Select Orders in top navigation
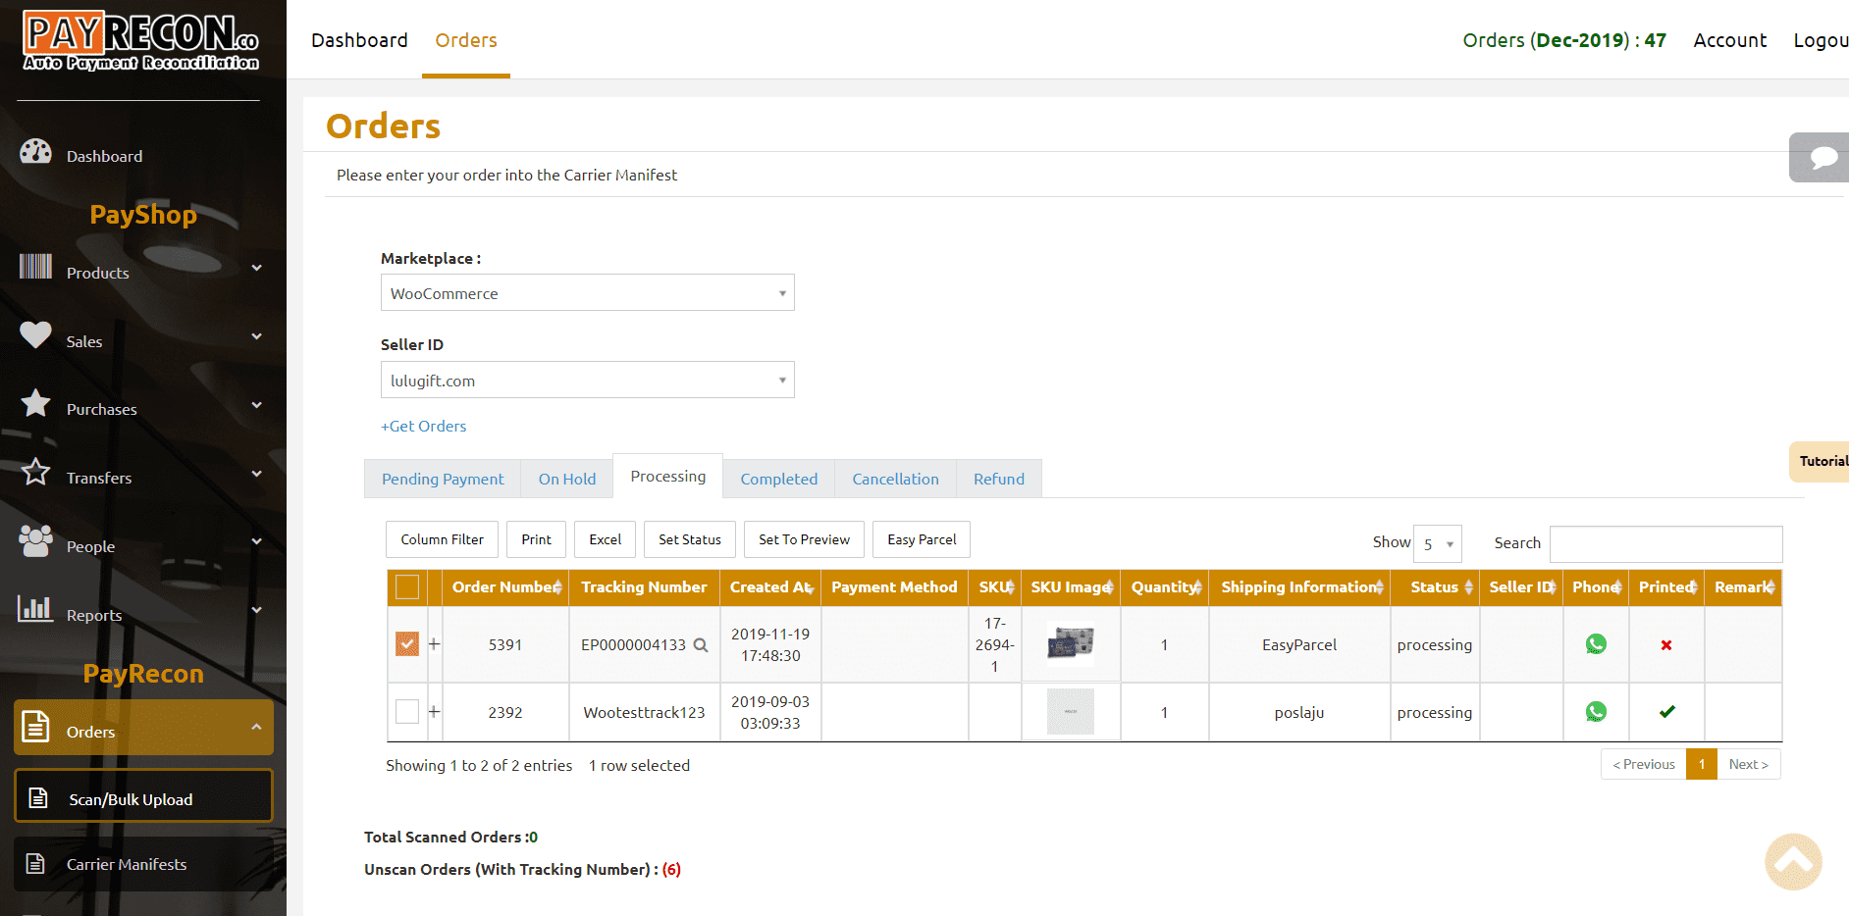1849x916 pixels. click(x=466, y=40)
